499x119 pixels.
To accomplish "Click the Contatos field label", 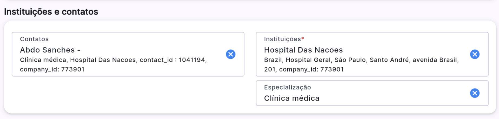I will [34, 39].
